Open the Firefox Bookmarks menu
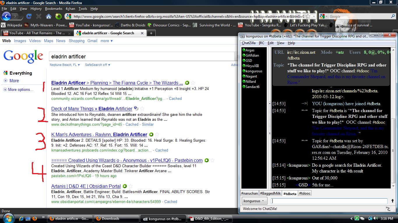 [54, 9]
